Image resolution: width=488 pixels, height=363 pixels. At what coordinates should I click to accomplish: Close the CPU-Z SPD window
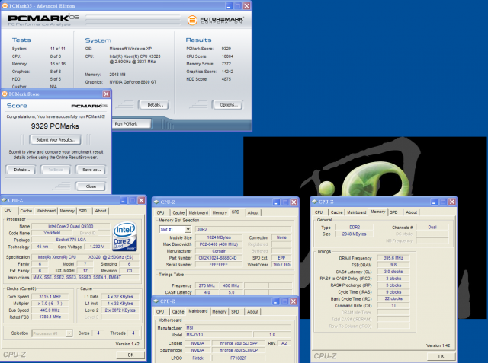pyautogui.click(x=294, y=202)
